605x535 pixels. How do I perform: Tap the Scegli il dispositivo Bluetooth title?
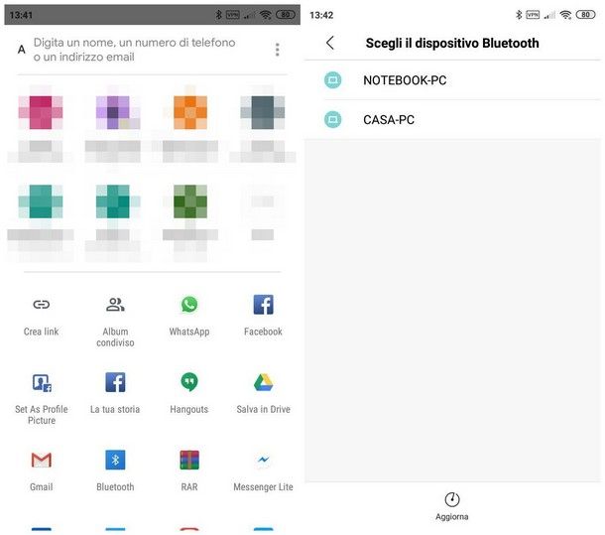click(452, 43)
